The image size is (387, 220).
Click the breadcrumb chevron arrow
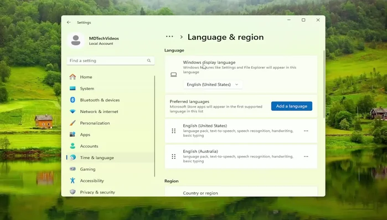(182, 37)
